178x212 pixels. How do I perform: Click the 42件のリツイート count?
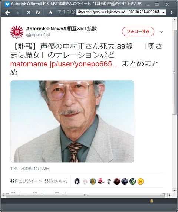coord(26,181)
